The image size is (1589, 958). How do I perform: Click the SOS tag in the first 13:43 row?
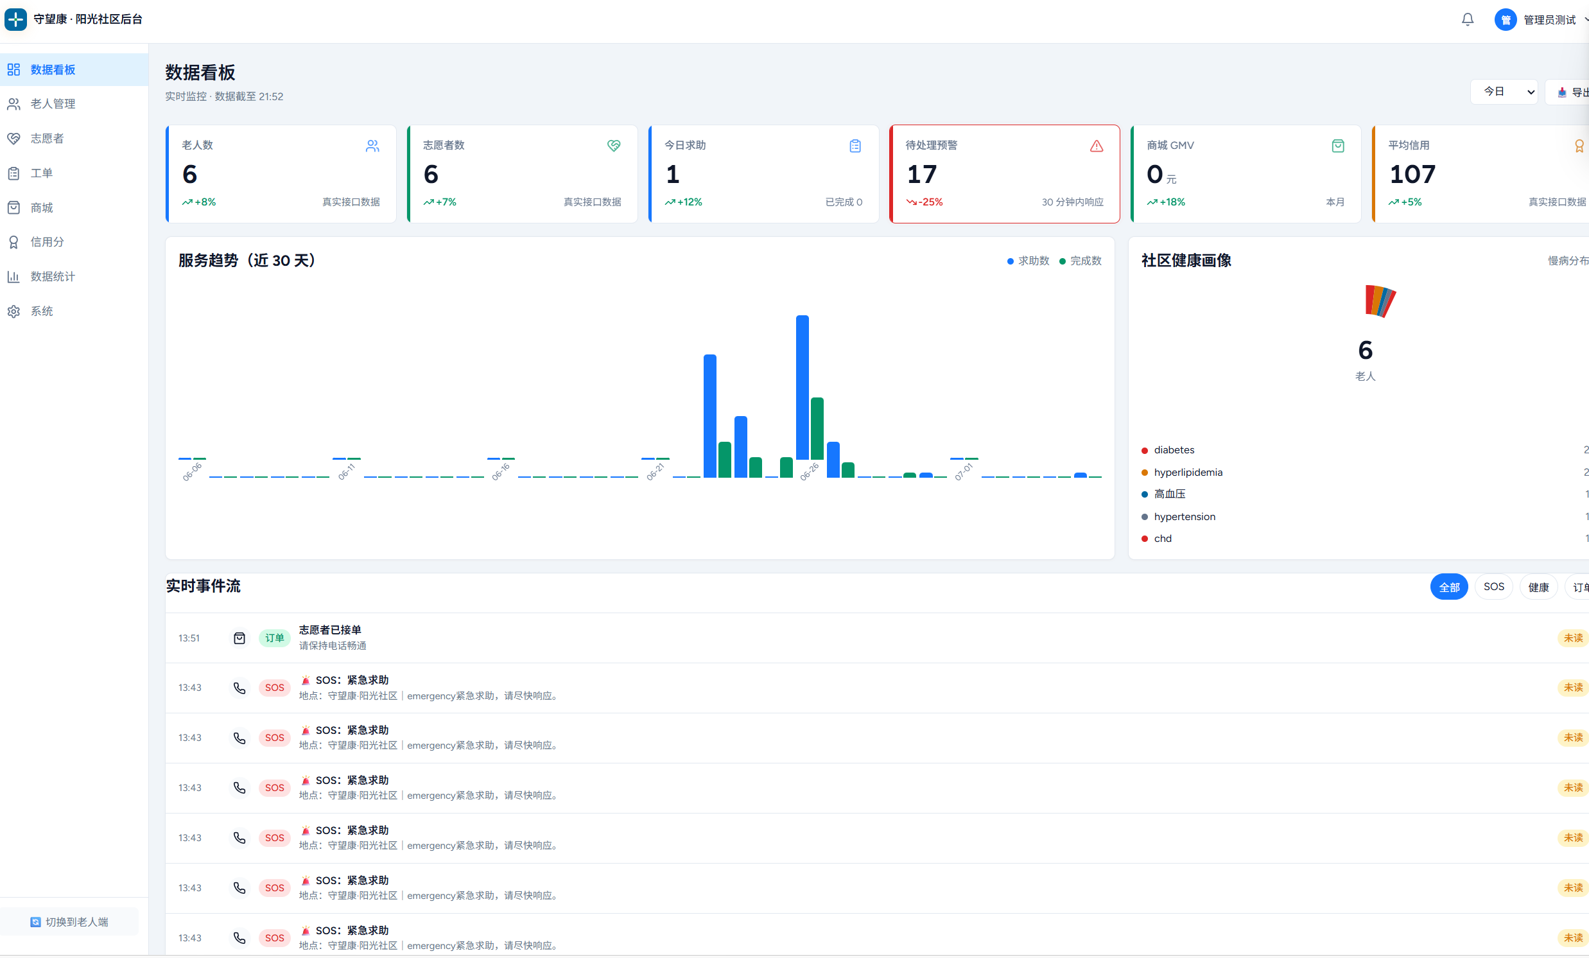coord(274,688)
